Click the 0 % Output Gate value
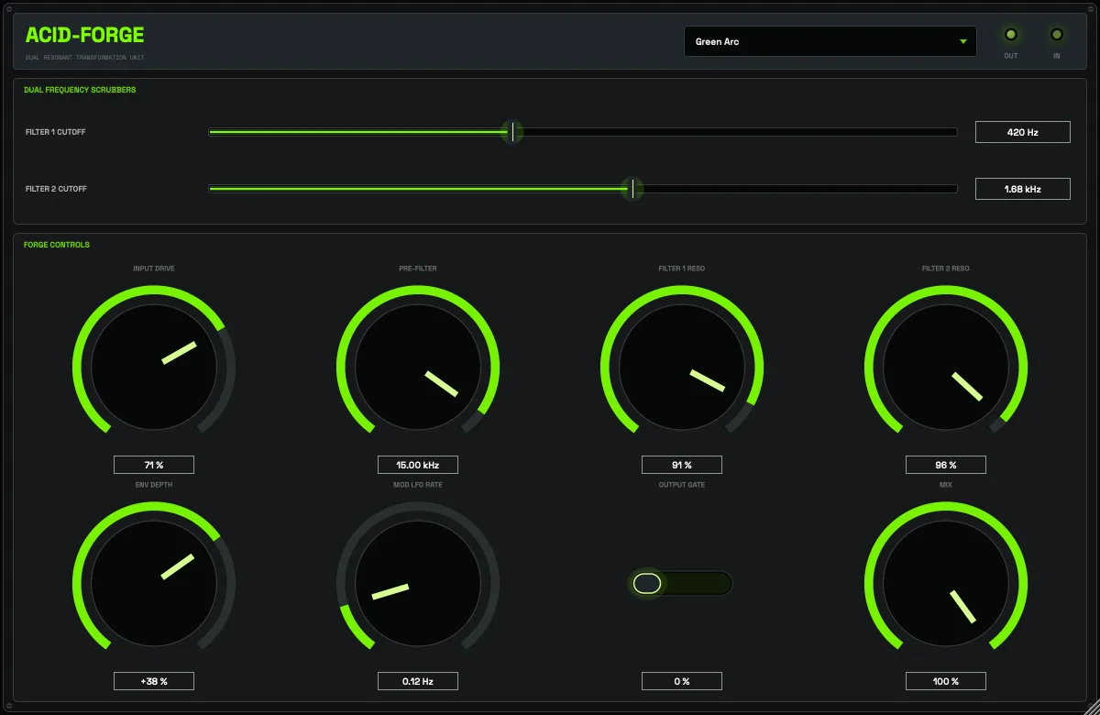The height and width of the screenshot is (715, 1100). point(682,681)
